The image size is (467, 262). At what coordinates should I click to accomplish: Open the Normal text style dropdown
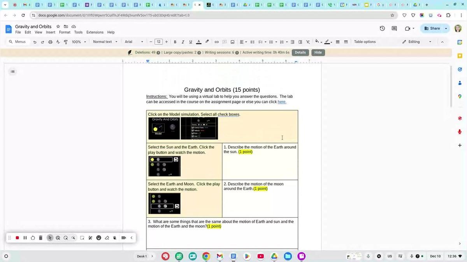tap(105, 42)
